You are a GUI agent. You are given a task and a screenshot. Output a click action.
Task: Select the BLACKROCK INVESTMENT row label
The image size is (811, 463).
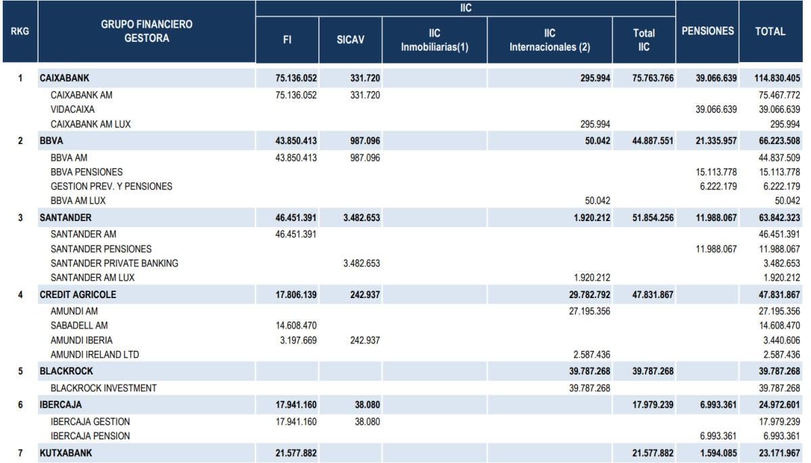[103, 388]
